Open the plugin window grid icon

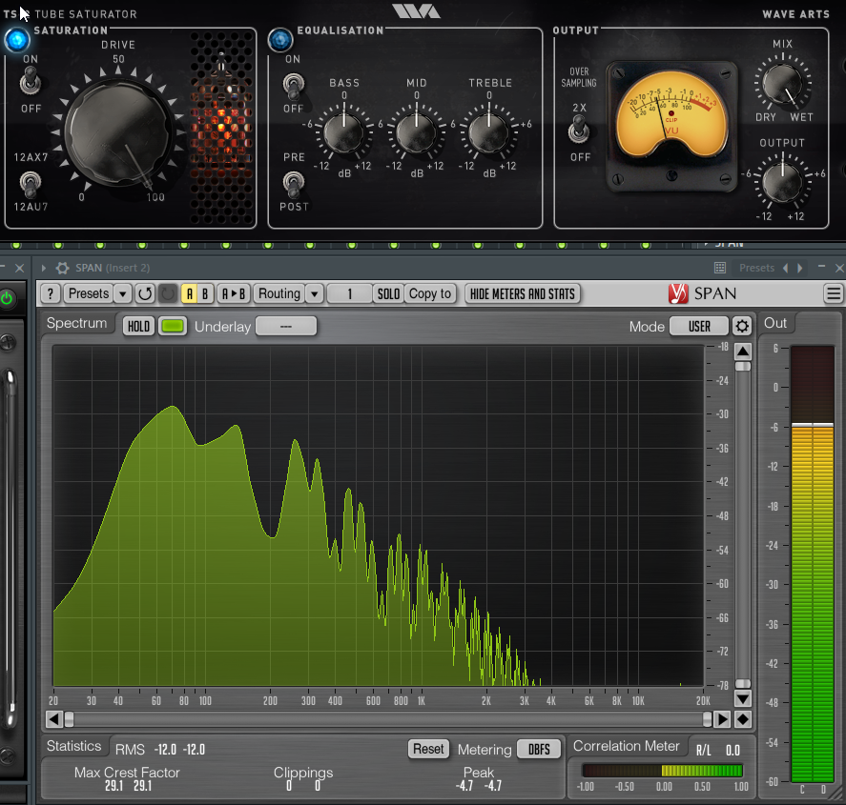[720, 268]
